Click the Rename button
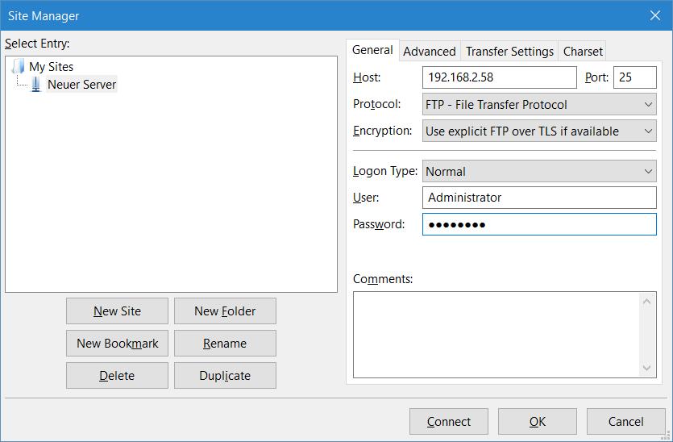This screenshot has height=442, width=673. [225, 344]
